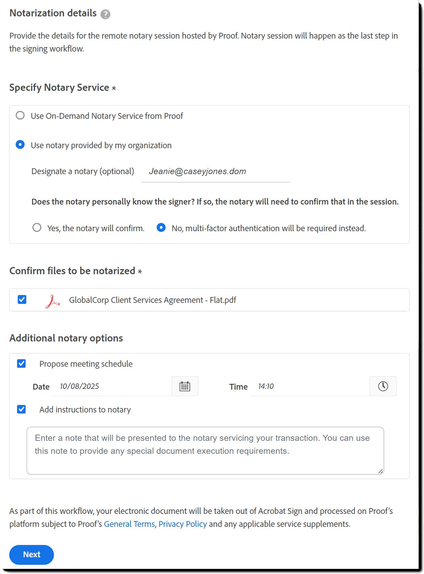Screen dimensions: 424x574
Task: Open the calendar date picker
Action: (x=185, y=386)
